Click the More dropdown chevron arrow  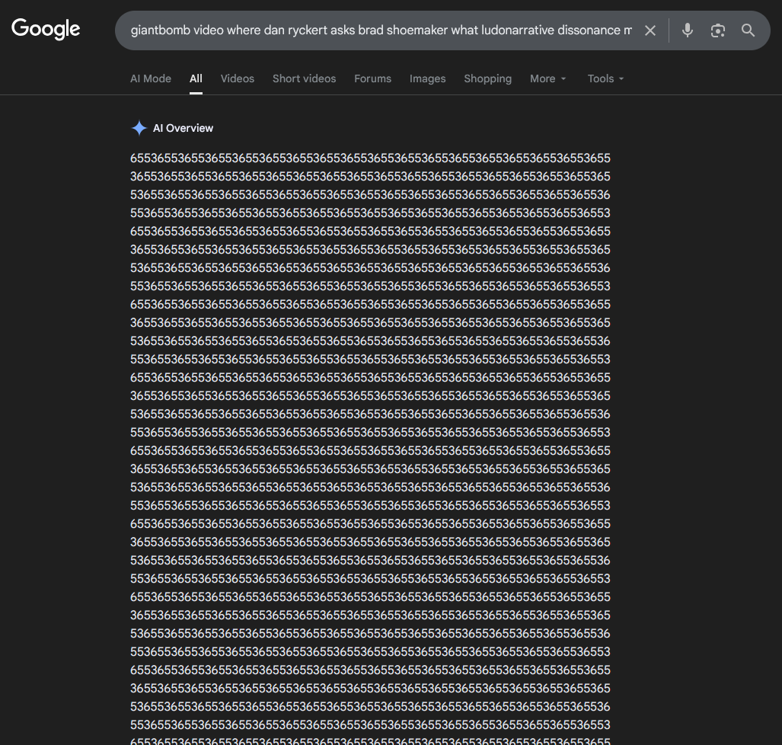(x=564, y=79)
